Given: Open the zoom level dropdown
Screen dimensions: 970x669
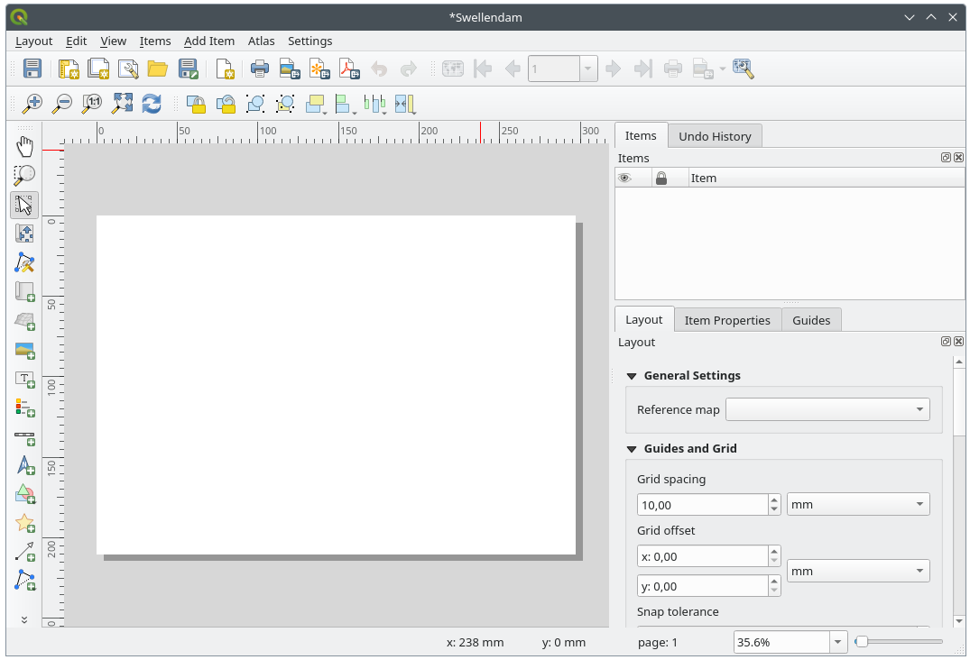Looking at the screenshot, I should [836, 641].
